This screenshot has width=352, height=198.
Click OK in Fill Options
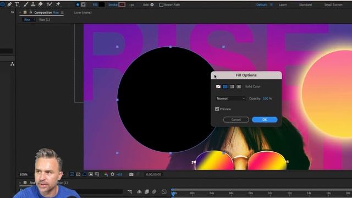(x=265, y=120)
